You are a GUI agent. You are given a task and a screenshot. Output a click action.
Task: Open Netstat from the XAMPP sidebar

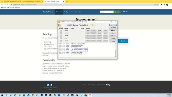[x=113, y=27]
